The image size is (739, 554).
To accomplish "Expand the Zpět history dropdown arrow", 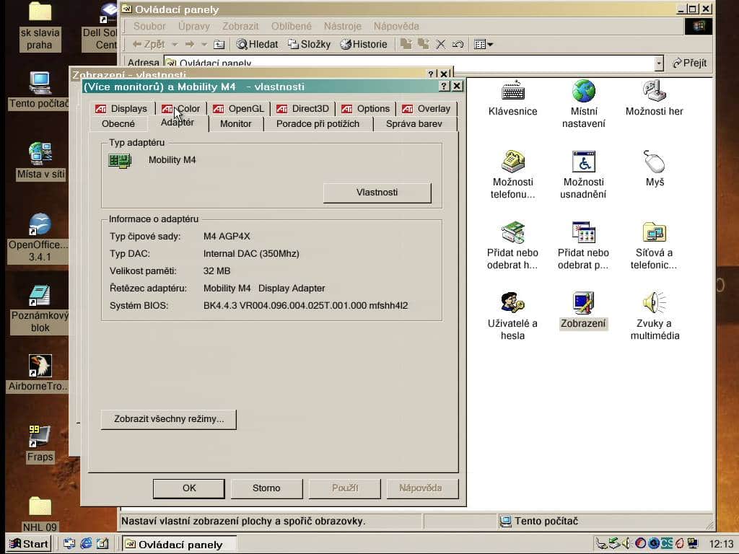I will pos(175,44).
